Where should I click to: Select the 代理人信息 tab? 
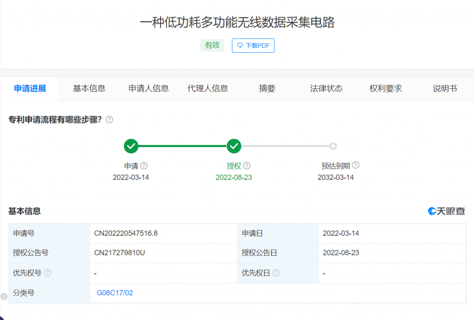click(x=208, y=88)
